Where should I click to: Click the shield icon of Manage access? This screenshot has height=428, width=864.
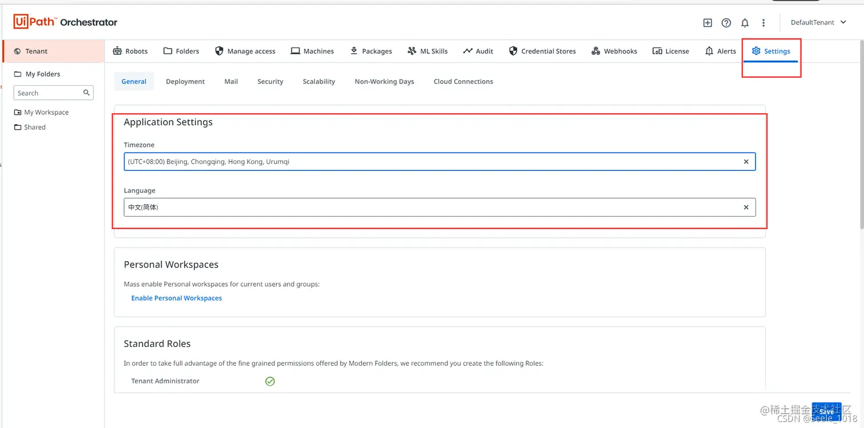(219, 51)
